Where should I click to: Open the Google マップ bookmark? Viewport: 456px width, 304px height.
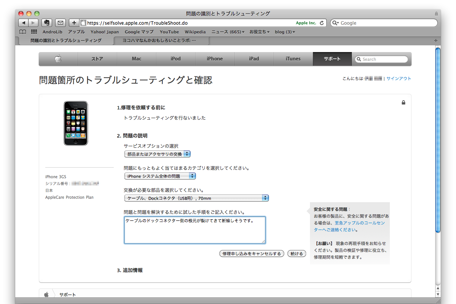[x=139, y=32]
